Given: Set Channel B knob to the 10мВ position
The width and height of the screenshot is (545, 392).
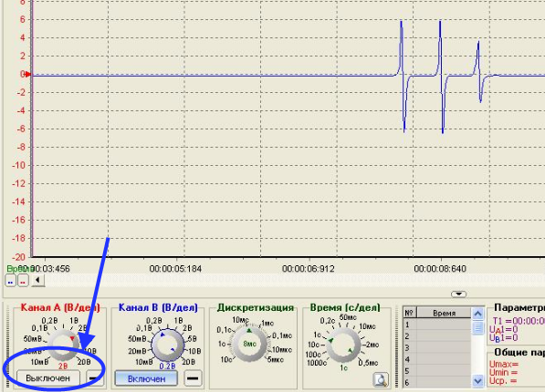Looking at the screenshot, I should pyautogui.click(x=143, y=362).
